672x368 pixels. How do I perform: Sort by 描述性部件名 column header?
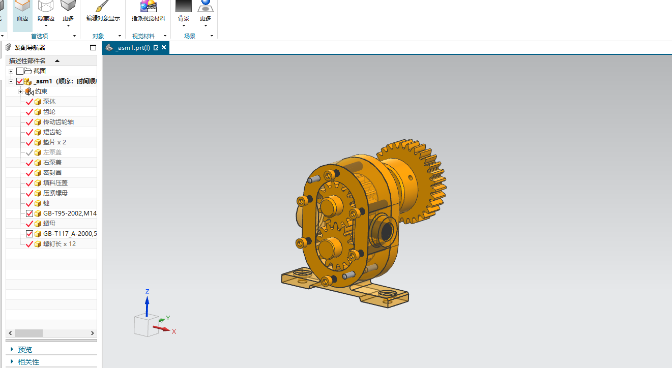[51, 61]
